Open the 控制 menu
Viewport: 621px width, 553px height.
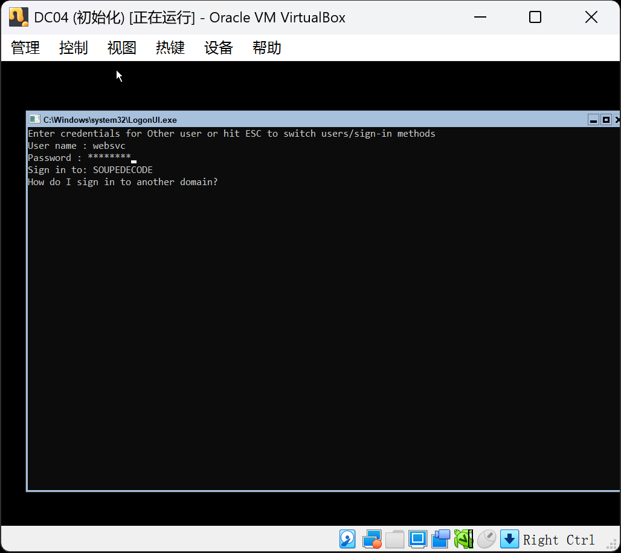click(73, 48)
